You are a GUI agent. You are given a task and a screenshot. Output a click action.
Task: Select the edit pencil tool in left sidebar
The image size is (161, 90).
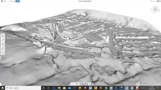(x=3, y=40)
